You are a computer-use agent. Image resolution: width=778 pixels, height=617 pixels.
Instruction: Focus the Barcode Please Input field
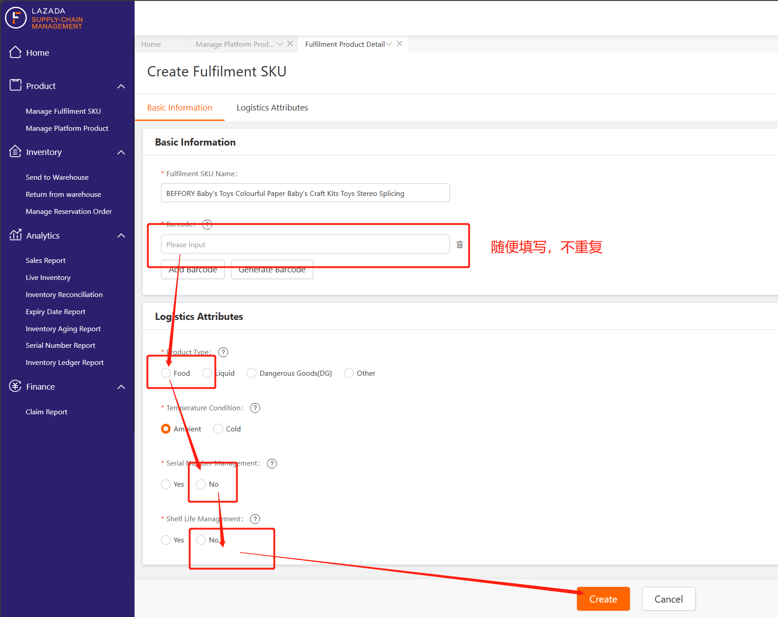(x=305, y=244)
